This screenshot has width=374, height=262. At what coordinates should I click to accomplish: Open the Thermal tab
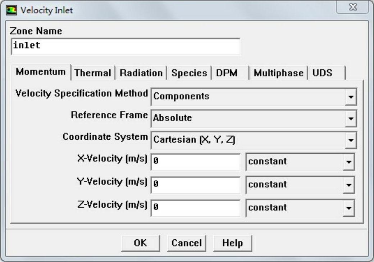tap(93, 73)
